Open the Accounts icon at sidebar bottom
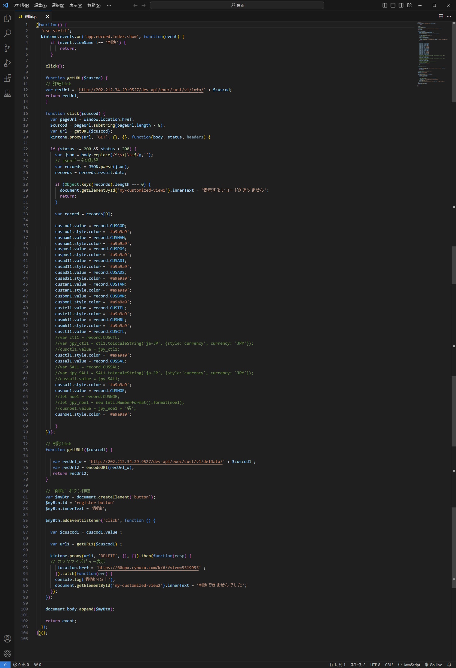The width and height of the screenshot is (456, 668). [7, 639]
